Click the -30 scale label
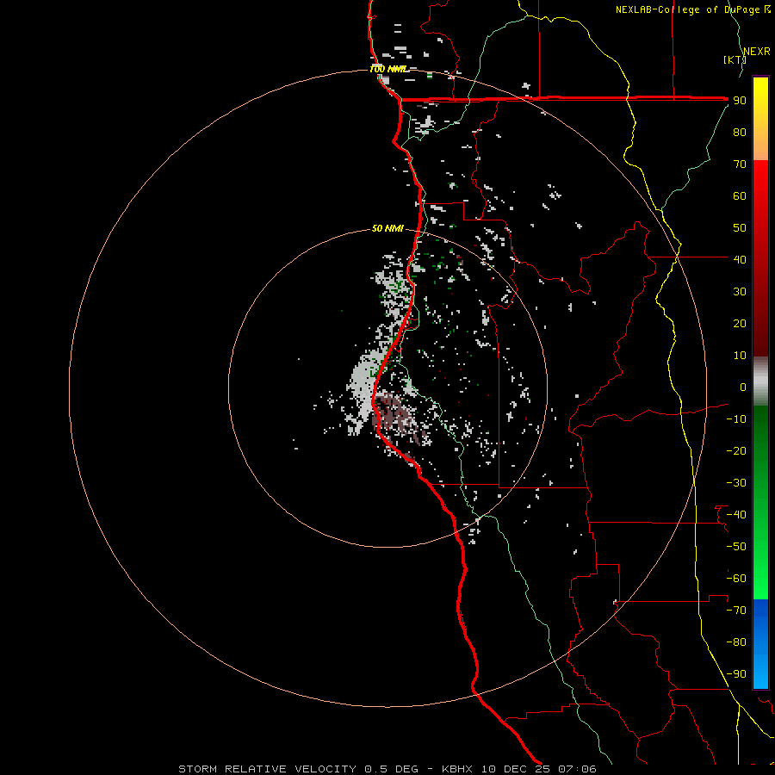Viewport: 775px width, 775px height. point(736,483)
